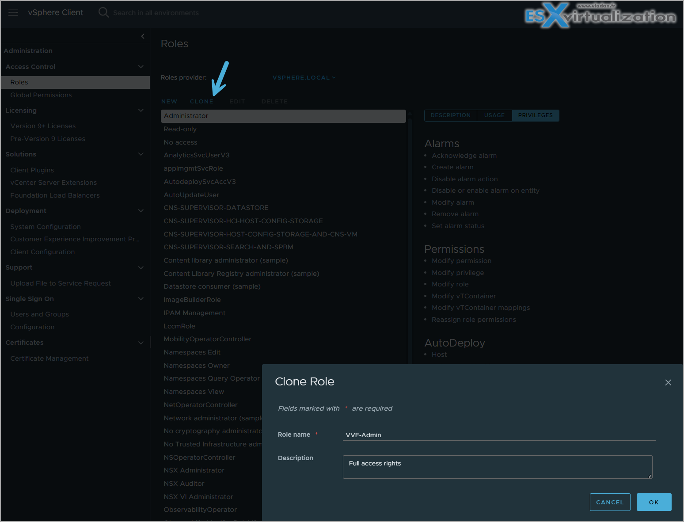
Task: Collapse the Licensing section
Action: click(x=141, y=110)
